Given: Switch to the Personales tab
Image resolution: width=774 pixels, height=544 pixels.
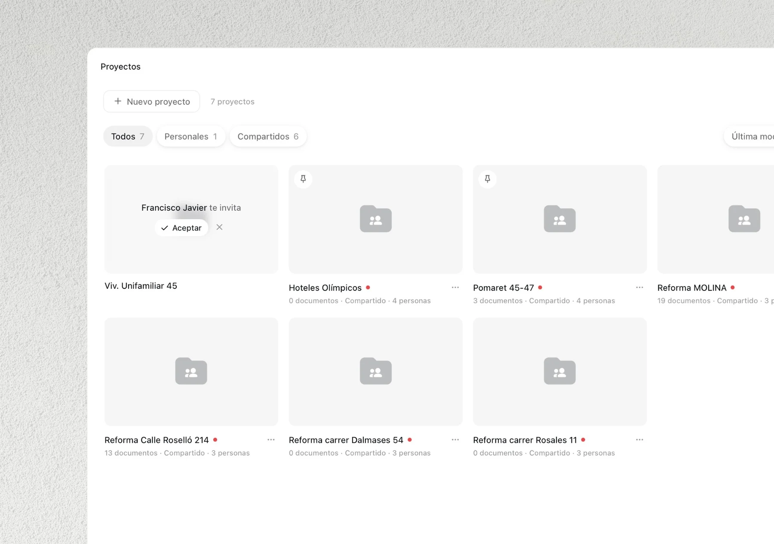Looking at the screenshot, I should point(191,136).
